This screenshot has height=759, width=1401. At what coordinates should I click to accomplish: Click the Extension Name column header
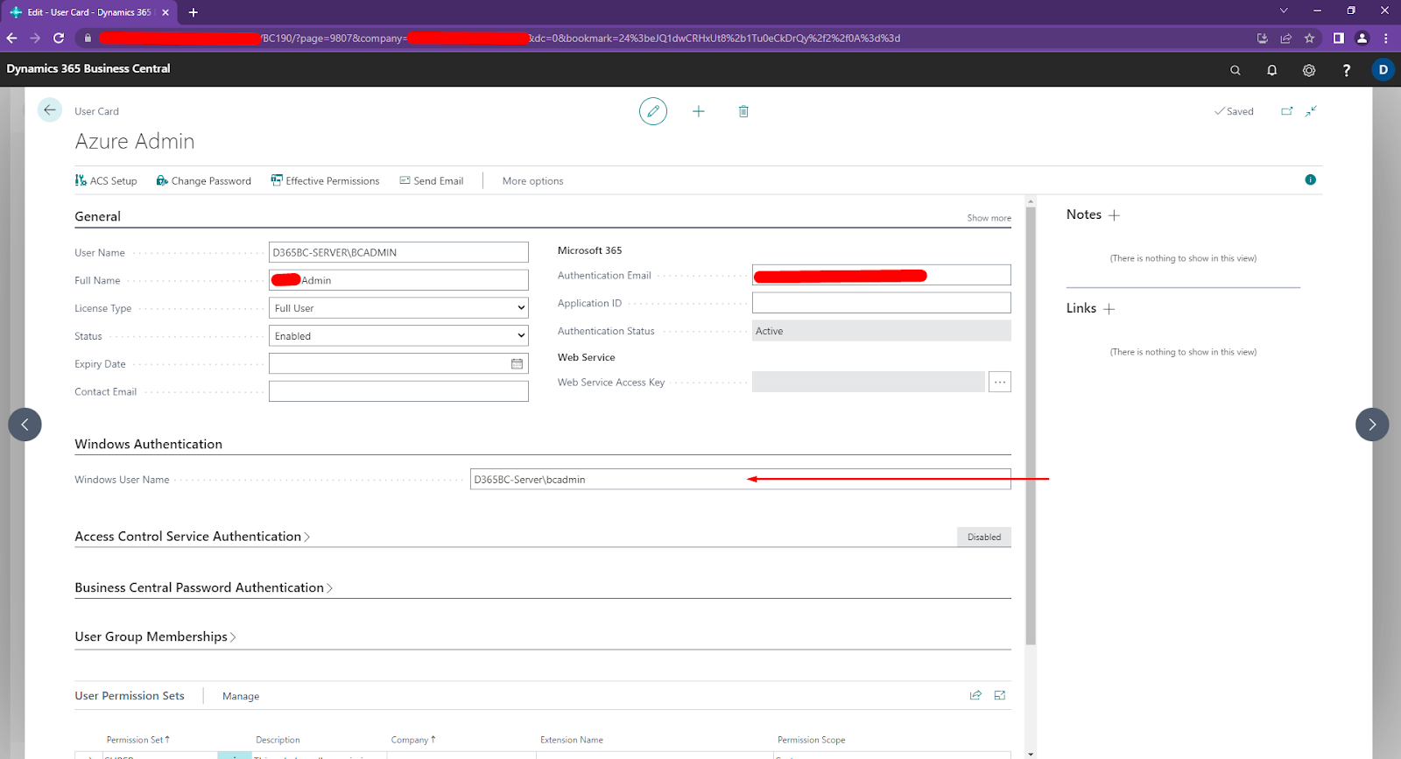[572, 740]
